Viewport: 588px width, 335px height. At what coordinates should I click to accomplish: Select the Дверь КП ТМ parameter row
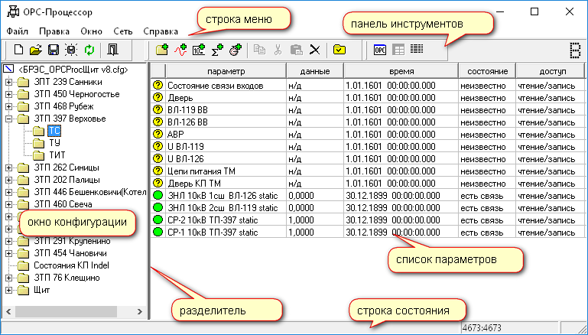(193, 182)
